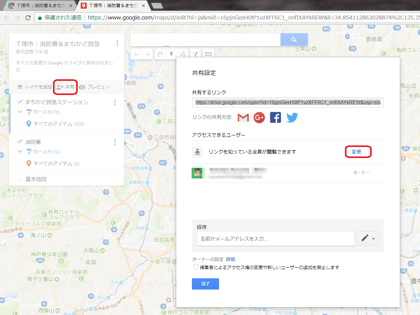Click map title T塚市：消防署＆まちかど救急
Image resolution: width=420 pixels, height=315 pixels.
click(x=58, y=44)
